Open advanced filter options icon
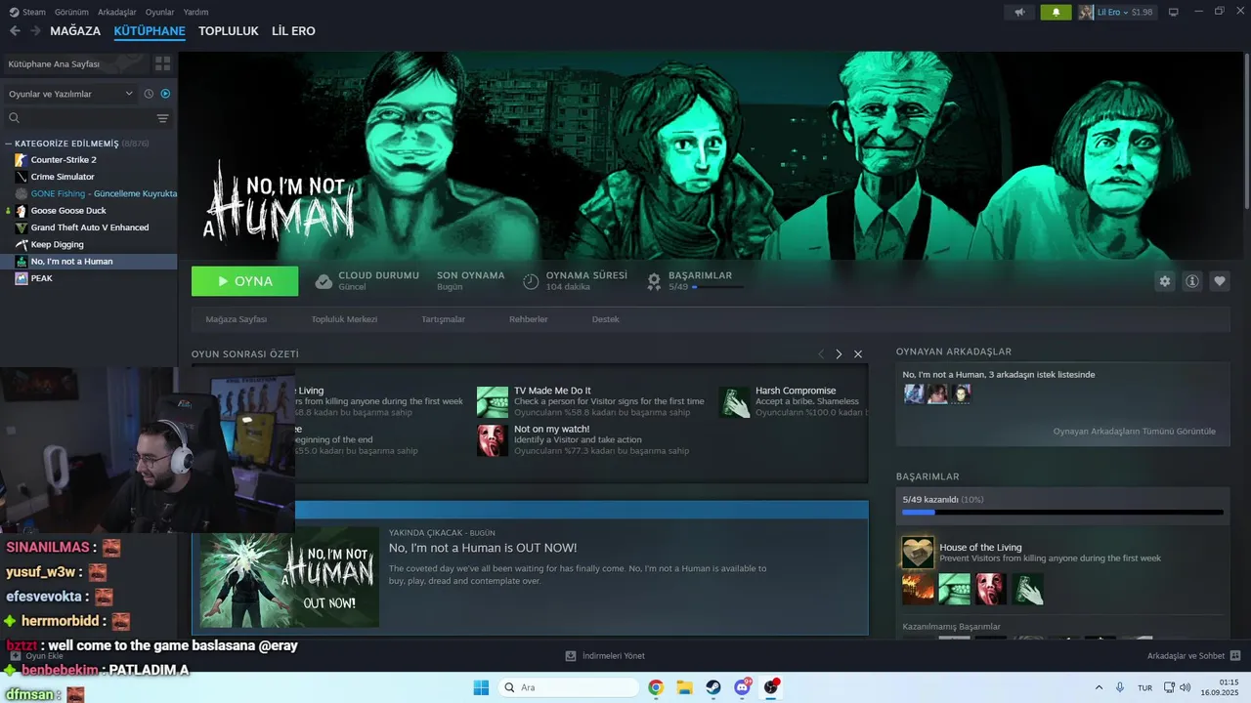The width and height of the screenshot is (1251, 703). point(163,118)
